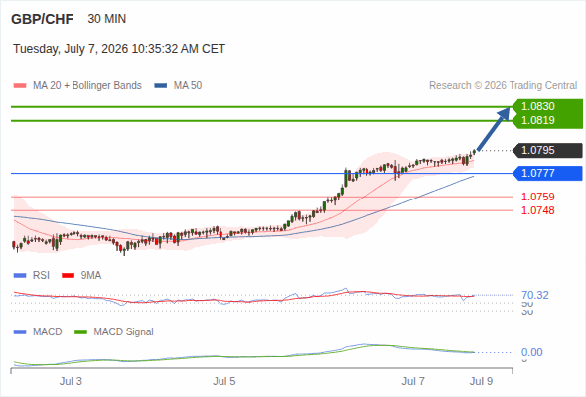Click the green MACD Signal legend swatch

(x=80, y=332)
